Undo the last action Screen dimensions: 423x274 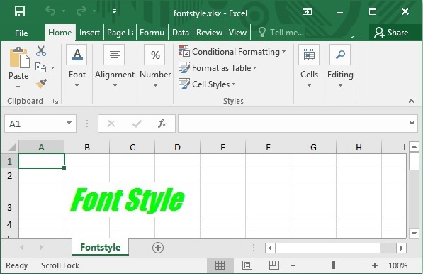(50, 11)
